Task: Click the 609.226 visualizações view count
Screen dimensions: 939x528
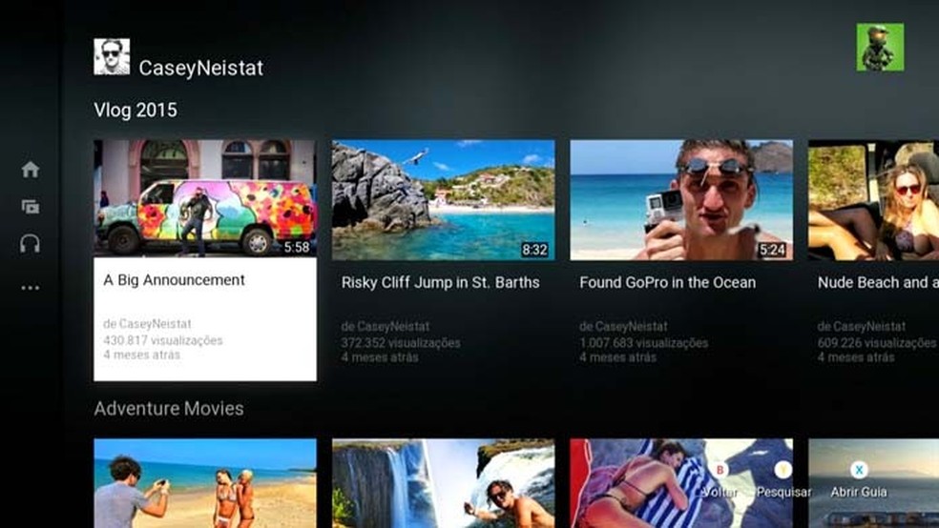Action: tap(877, 343)
